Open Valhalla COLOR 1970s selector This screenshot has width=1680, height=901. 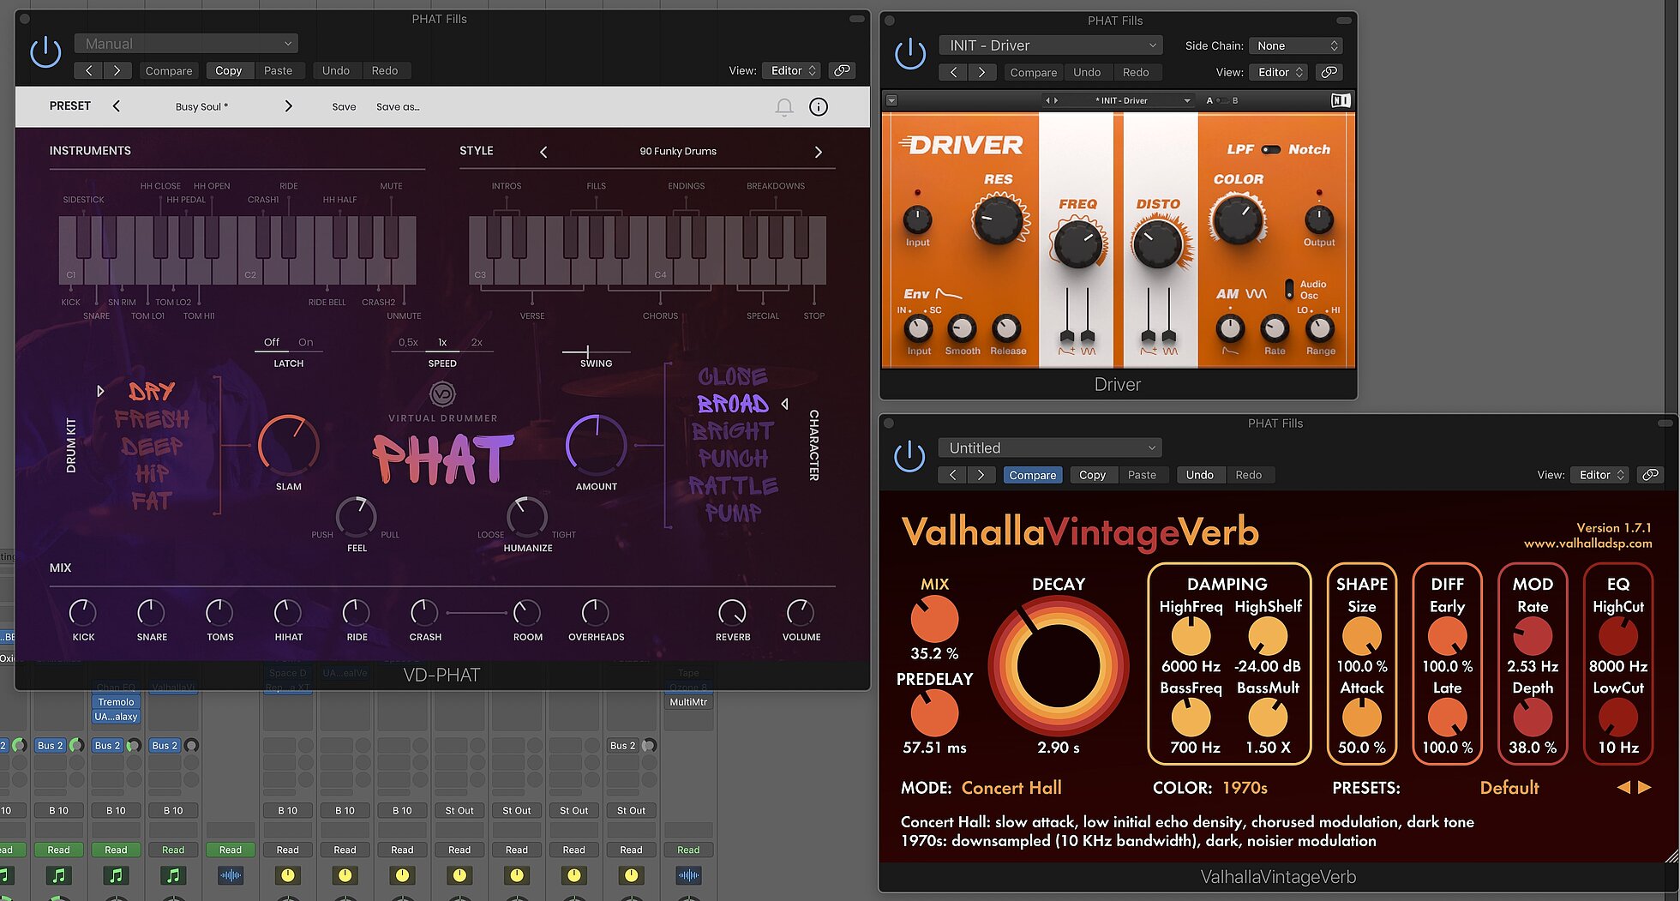click(1245, 787)
